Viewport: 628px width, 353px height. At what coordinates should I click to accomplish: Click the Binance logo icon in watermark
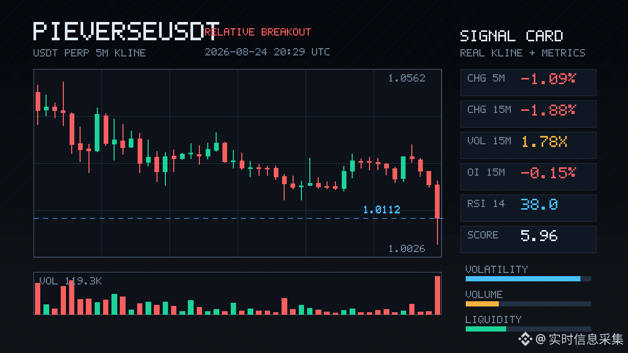click(525, 339)
